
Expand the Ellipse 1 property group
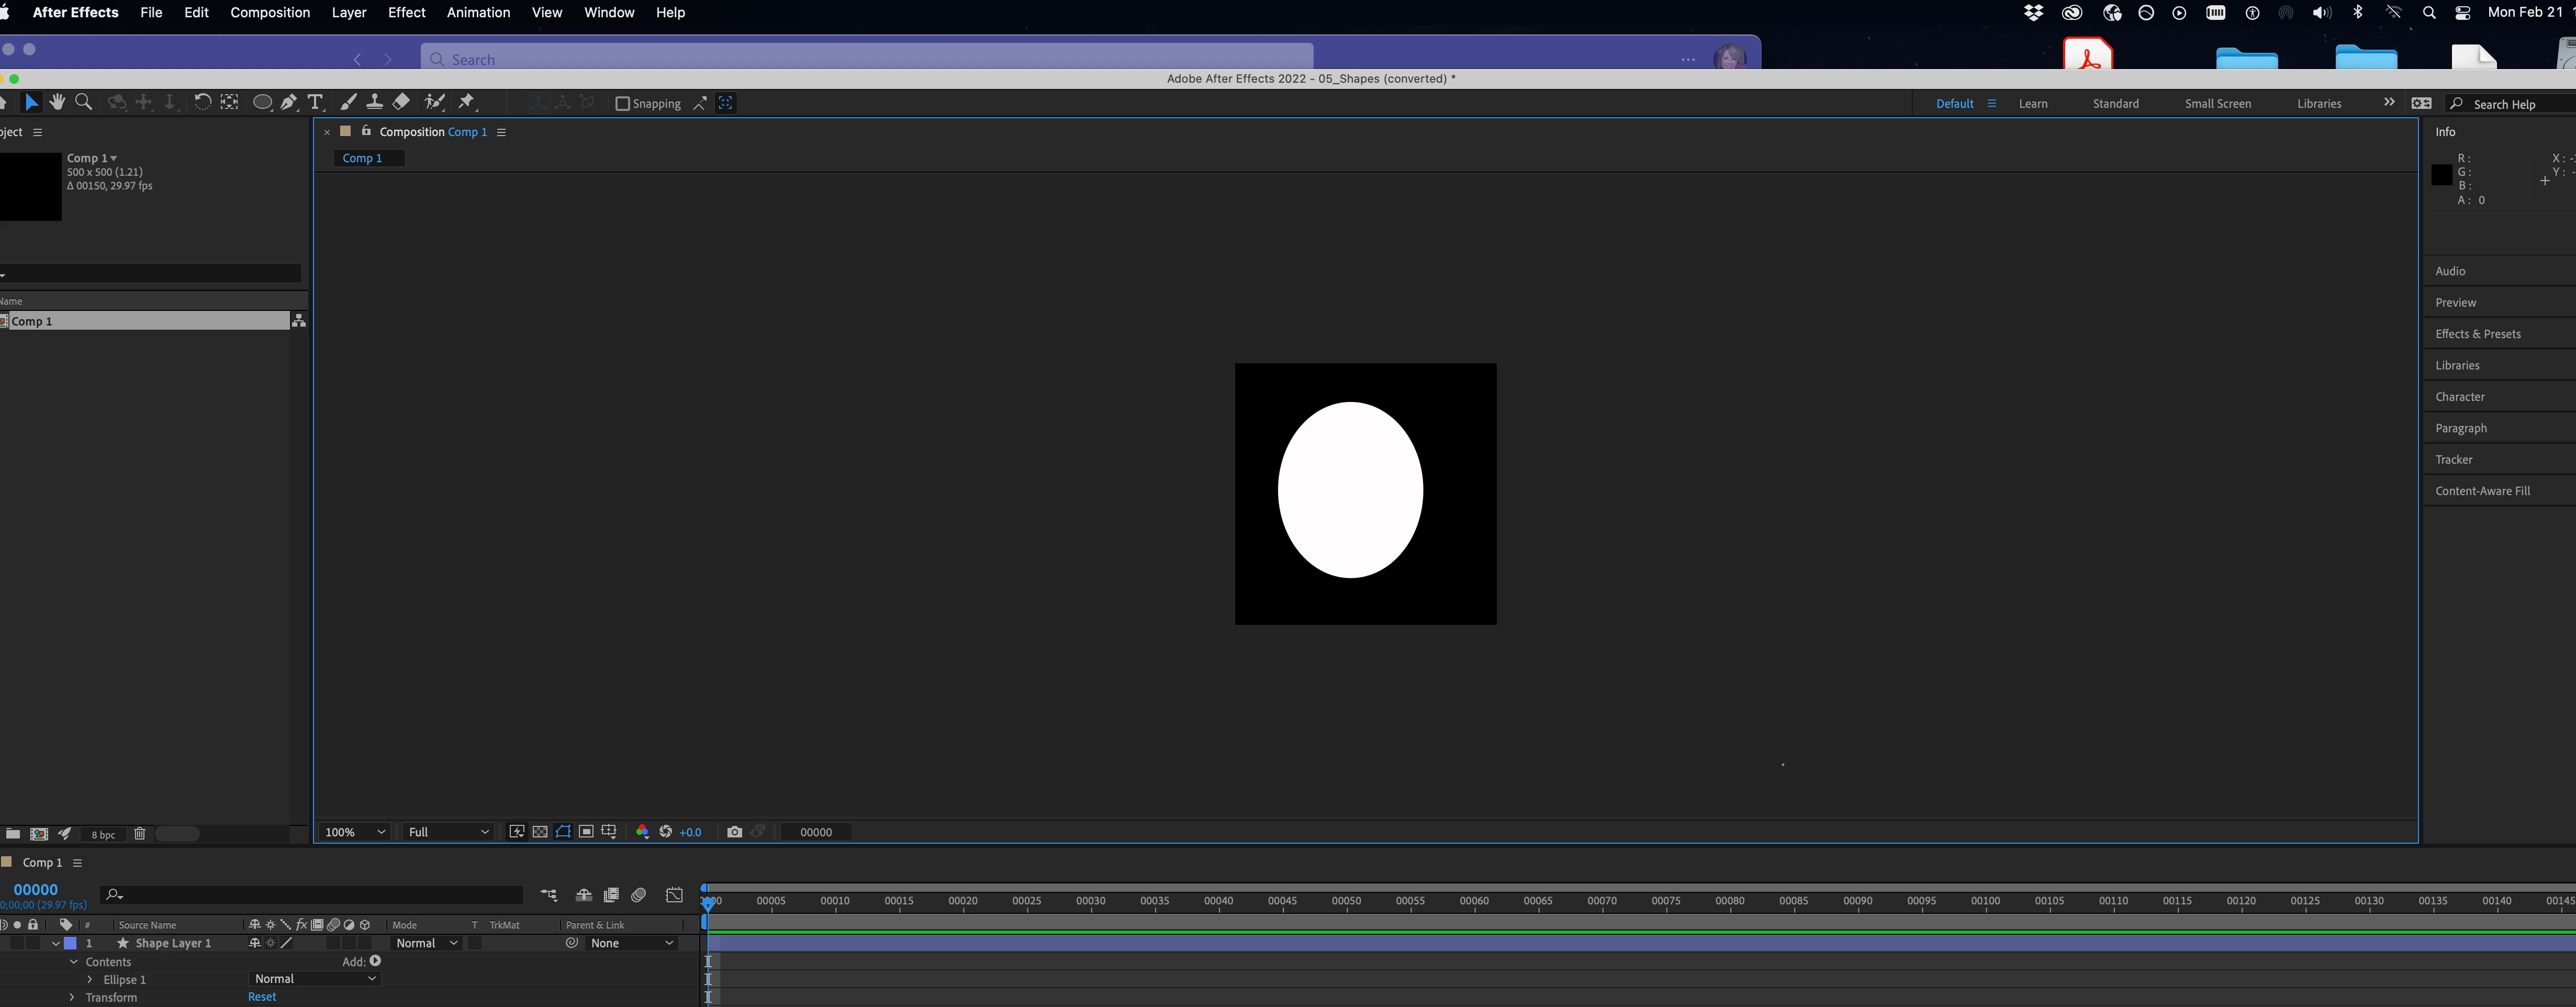coord(90,980)
